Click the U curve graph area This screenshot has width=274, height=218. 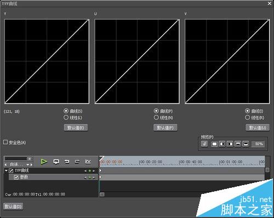[137, 61]
